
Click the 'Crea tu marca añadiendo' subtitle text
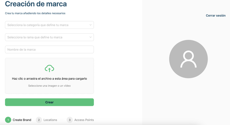tap(35, 13)
